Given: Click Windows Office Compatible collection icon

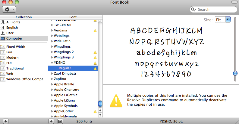Looking at the screenshot, I should [3, 79].
